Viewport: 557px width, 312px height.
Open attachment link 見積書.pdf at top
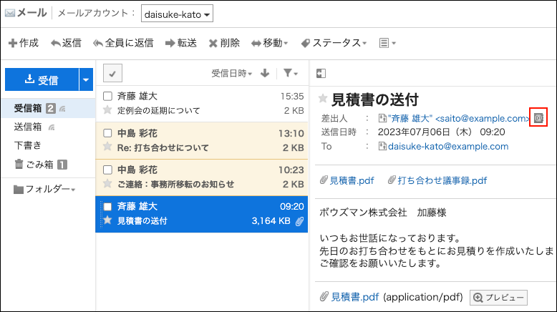(x=352, y=180)
